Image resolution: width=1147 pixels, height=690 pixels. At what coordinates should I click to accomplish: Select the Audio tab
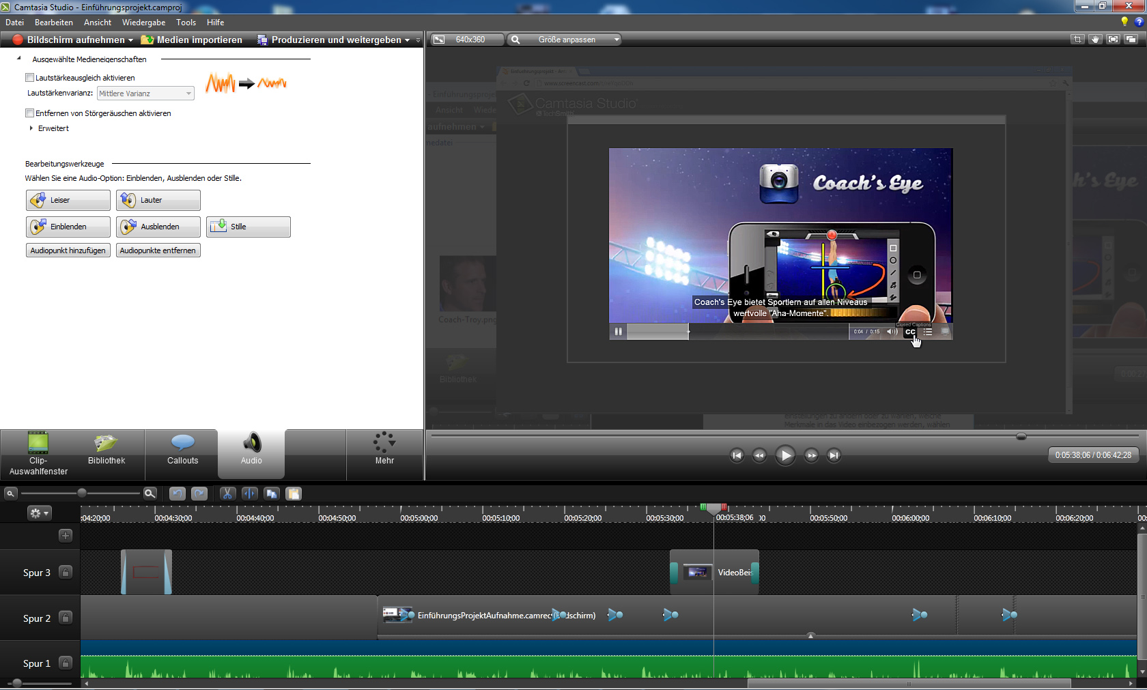pyautogui.click(x=251, y=454)
